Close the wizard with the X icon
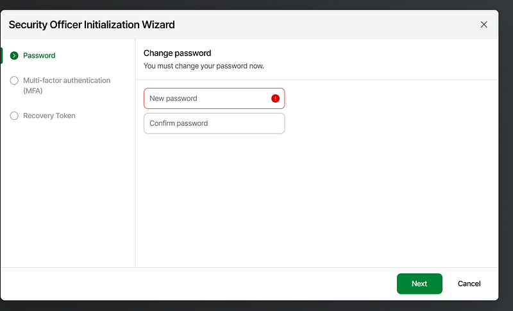The image size is (513, 311). pos(484,24)
